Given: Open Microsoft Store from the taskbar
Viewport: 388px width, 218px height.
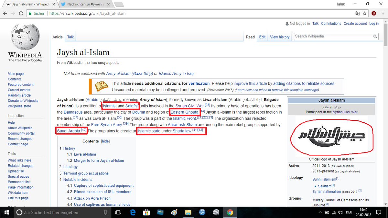Looking at the screenshot, I should pyautogui.click(x=146, y=212).
